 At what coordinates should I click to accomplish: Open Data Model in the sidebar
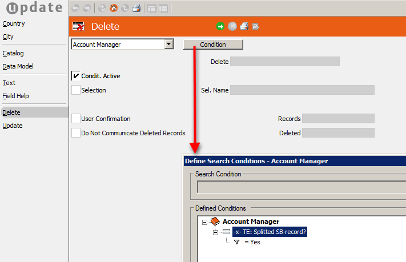pos(18,66)
